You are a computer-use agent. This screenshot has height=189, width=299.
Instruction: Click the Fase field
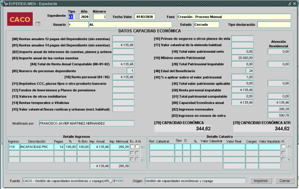(233, 16)
